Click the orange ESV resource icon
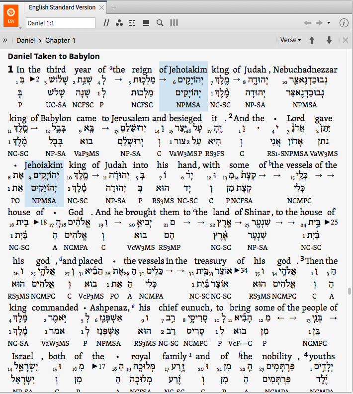353x394 pixels. click(11, 15)
